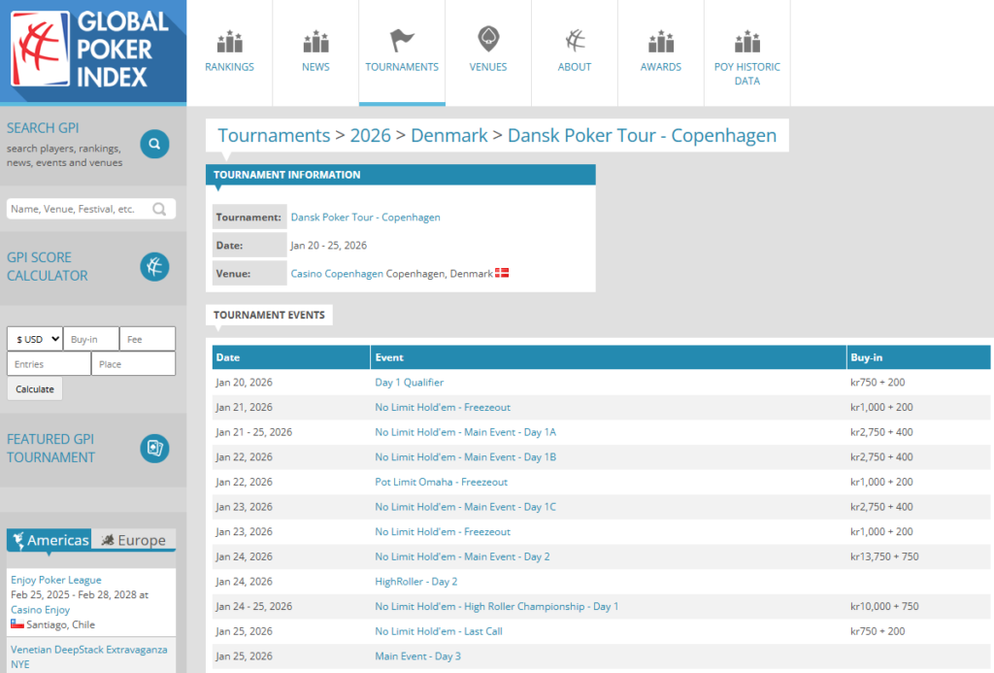Open the Tournaments menu item
Viewport: 994px width, 673px height.
pyautogui.click(x=402, y=52)
